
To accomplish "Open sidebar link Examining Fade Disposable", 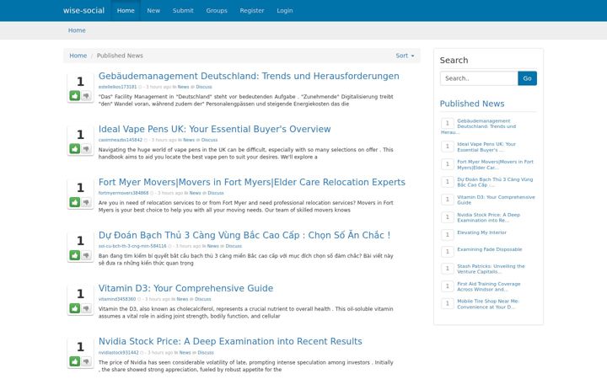I will (489, 249).
